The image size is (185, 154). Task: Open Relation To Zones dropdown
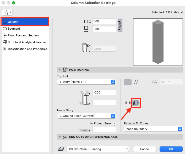pos(153,129)
